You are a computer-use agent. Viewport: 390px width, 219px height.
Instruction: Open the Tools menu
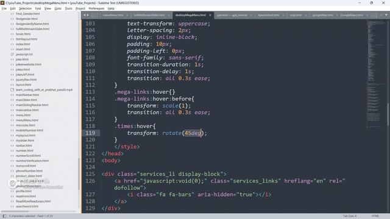pos(68,9)
